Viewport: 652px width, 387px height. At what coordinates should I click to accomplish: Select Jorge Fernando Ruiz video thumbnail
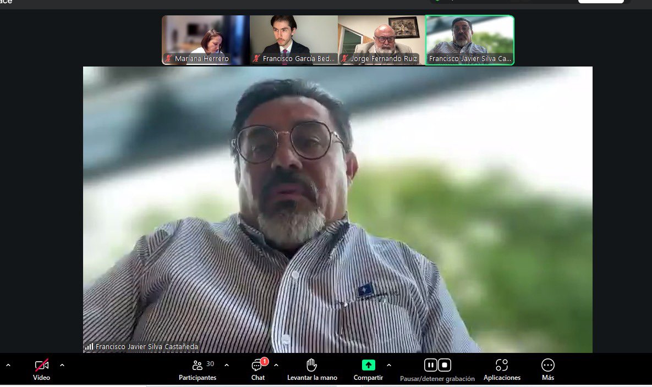(x=382, y=40)
